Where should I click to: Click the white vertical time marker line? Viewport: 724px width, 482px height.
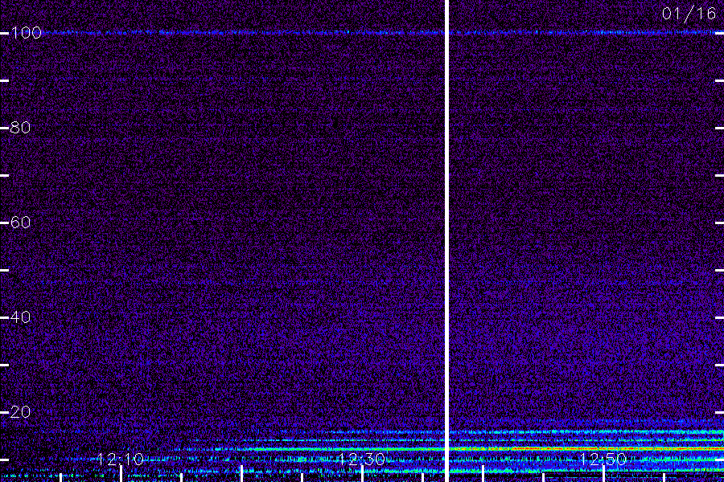[x=446, y=241]
